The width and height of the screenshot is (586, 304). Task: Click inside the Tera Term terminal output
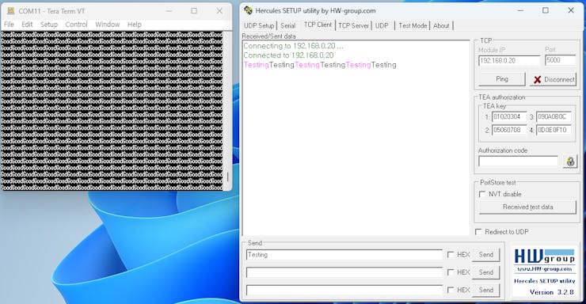[112, 111]
